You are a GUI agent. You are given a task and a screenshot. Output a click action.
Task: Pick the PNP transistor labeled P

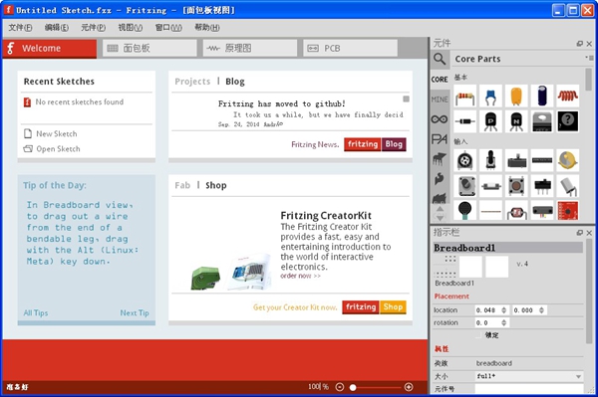click(490, 121)
